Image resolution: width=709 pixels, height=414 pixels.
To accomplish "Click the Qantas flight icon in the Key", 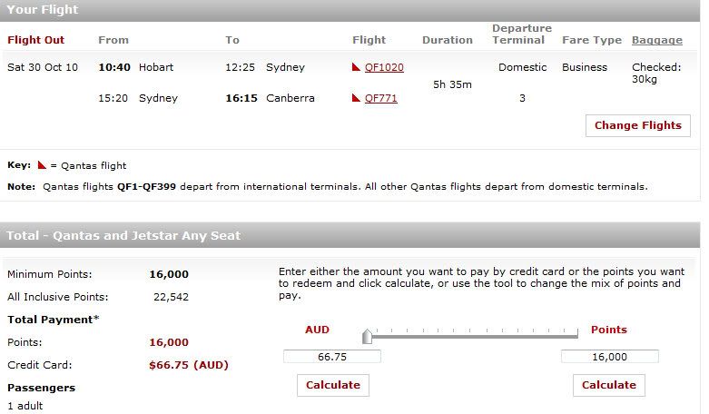I will point(42,165).
